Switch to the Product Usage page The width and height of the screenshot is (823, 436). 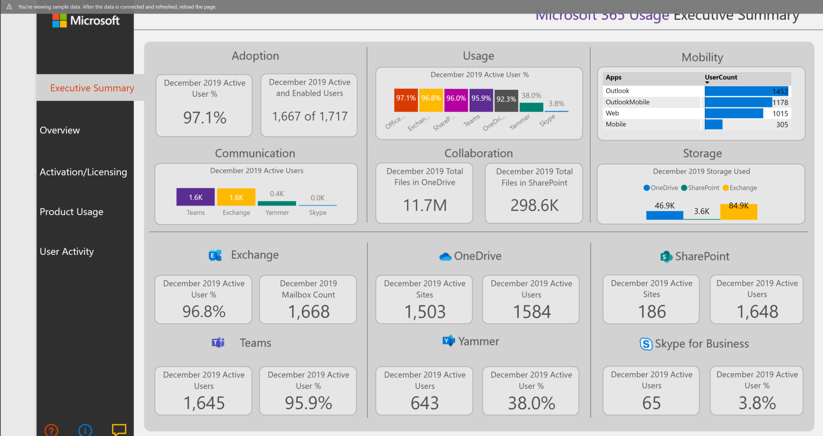click(x=71, y=212)
